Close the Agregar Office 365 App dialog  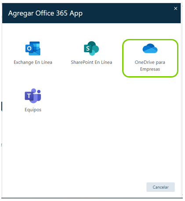tap(176, 8)
